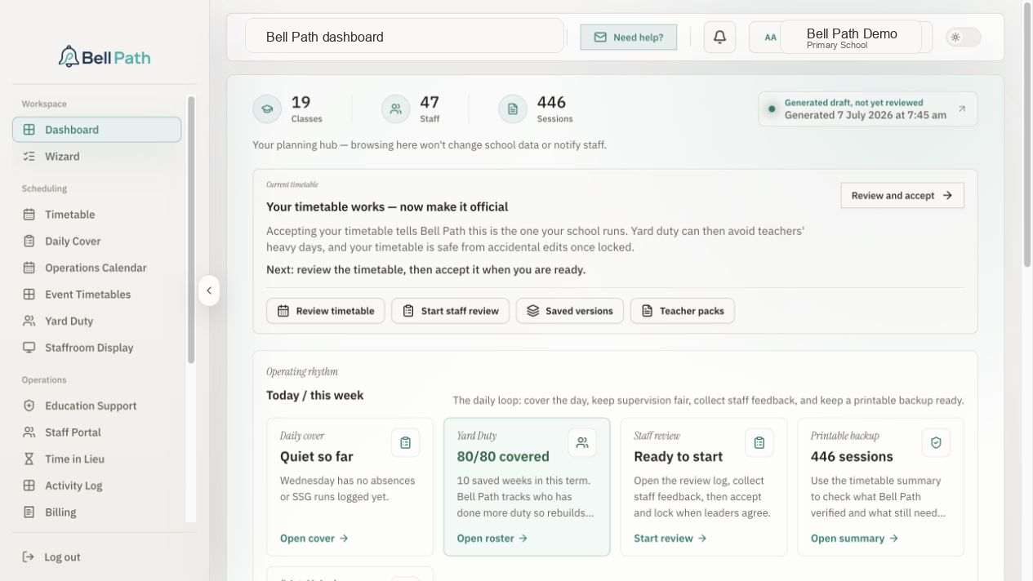This screenshot has height=581, width=1033.
Task: Click the Printable backup shield icon
Action: click(x=936, y=442)
